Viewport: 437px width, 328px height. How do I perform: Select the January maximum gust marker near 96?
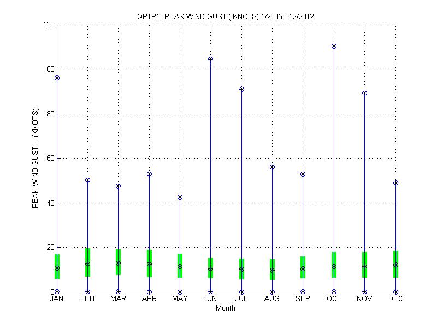pos(57,78)
